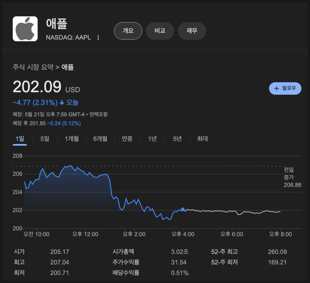
Task: Show the 최대 chart range
Action: pyautogui.click(x=202, y=139)
